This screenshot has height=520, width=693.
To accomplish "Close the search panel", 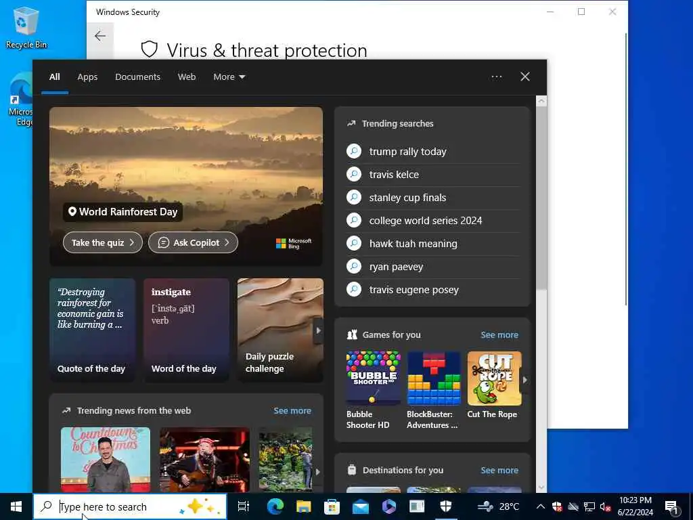I will [525, 77].
